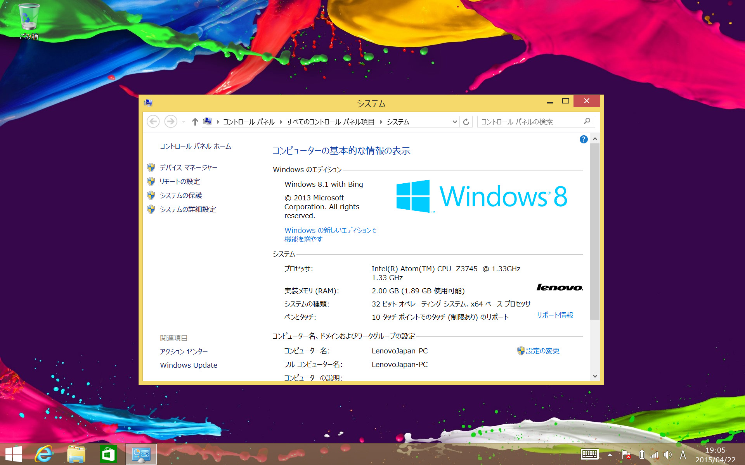This screenshot has height=465, width=745.
Task: Click the computer icon in the address bar
Action: 208,122
